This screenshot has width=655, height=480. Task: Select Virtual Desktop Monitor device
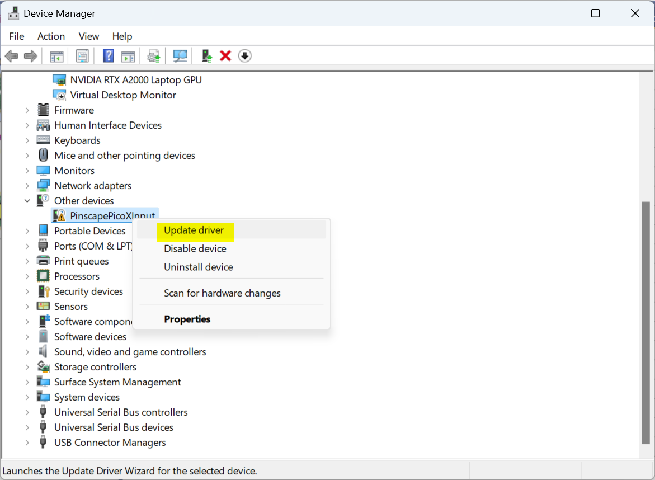[123, 95]
